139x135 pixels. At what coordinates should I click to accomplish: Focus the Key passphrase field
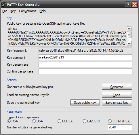(x=85, y=64)
